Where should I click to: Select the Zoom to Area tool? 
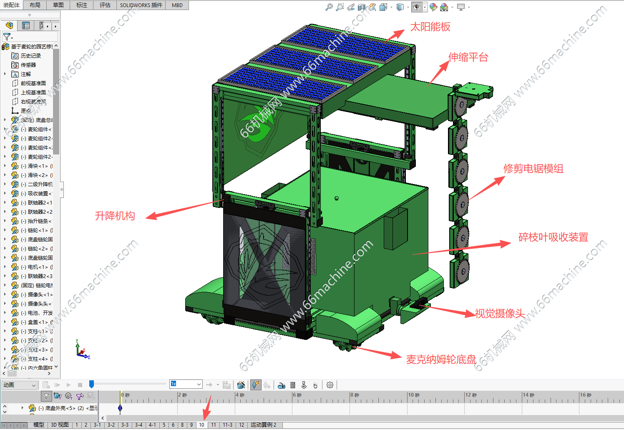(340, 7)
